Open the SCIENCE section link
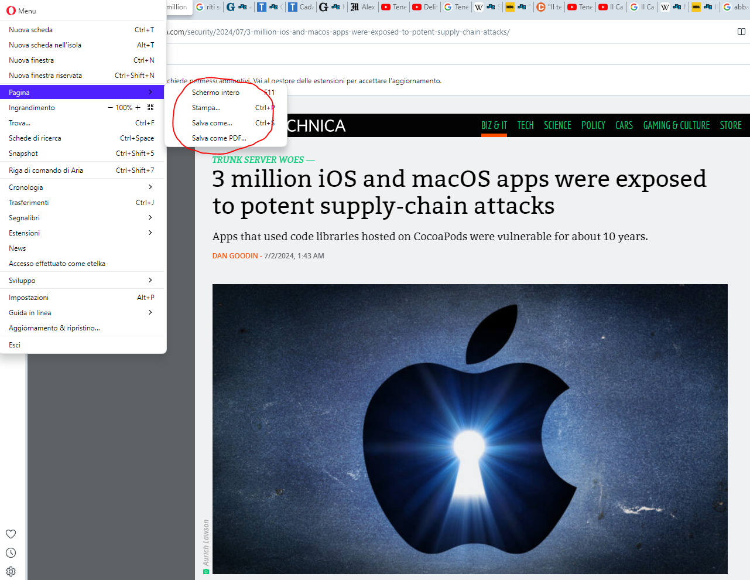 point(557,125)
